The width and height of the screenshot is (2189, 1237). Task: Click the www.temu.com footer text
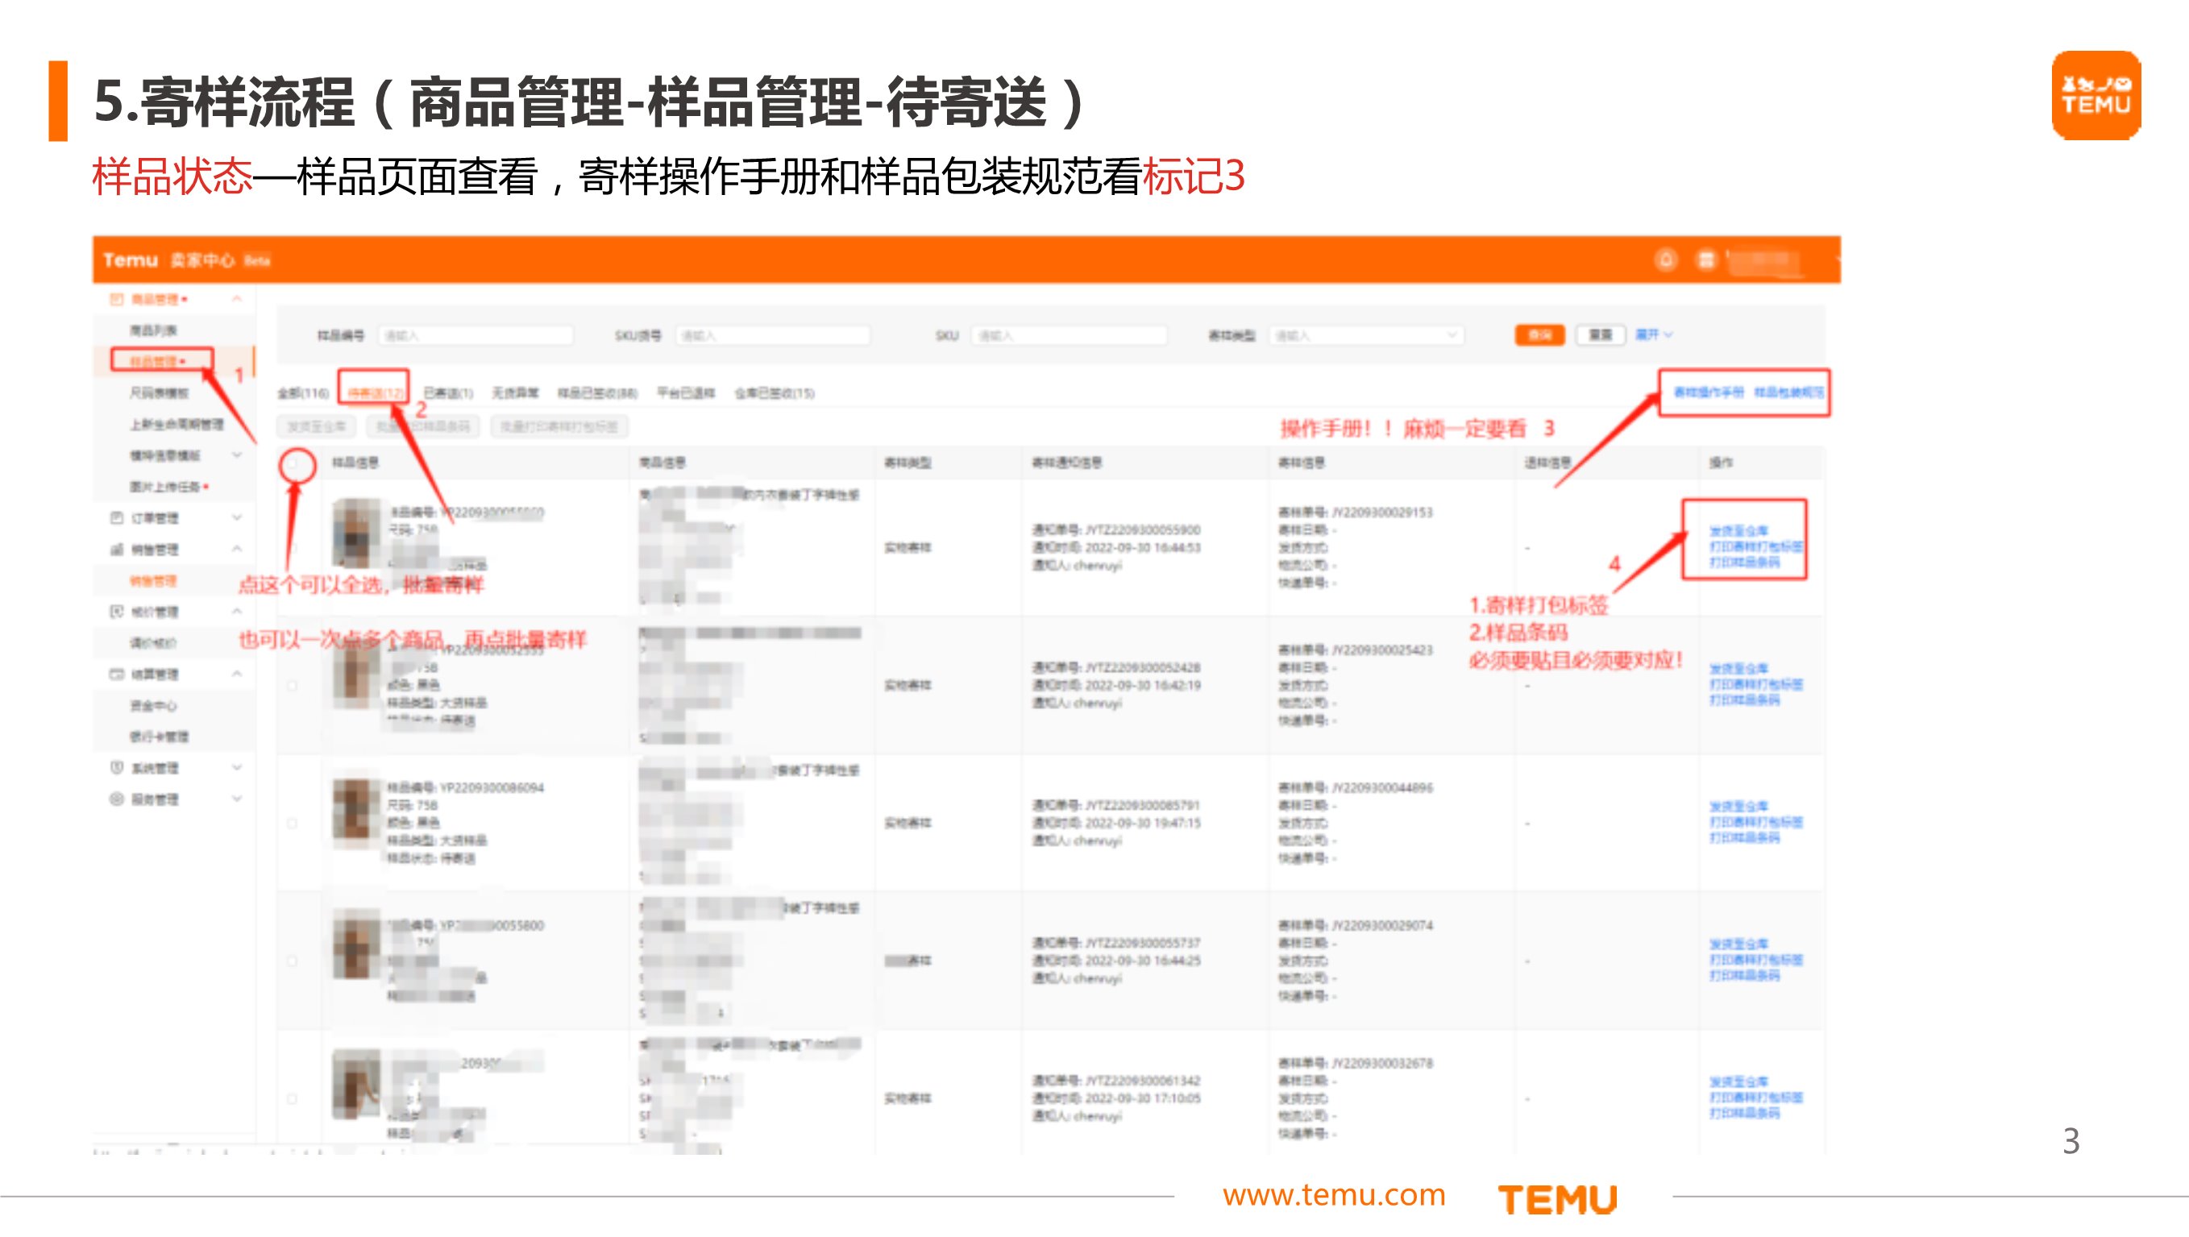coord(1333,1194)
